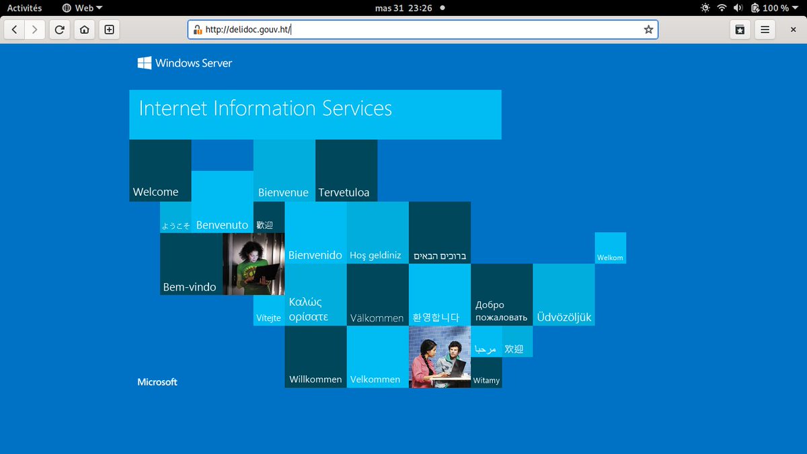Click the Willkommen tile
Image resolution: width=807 pixels, height=454 pixels.
[315, 357]
